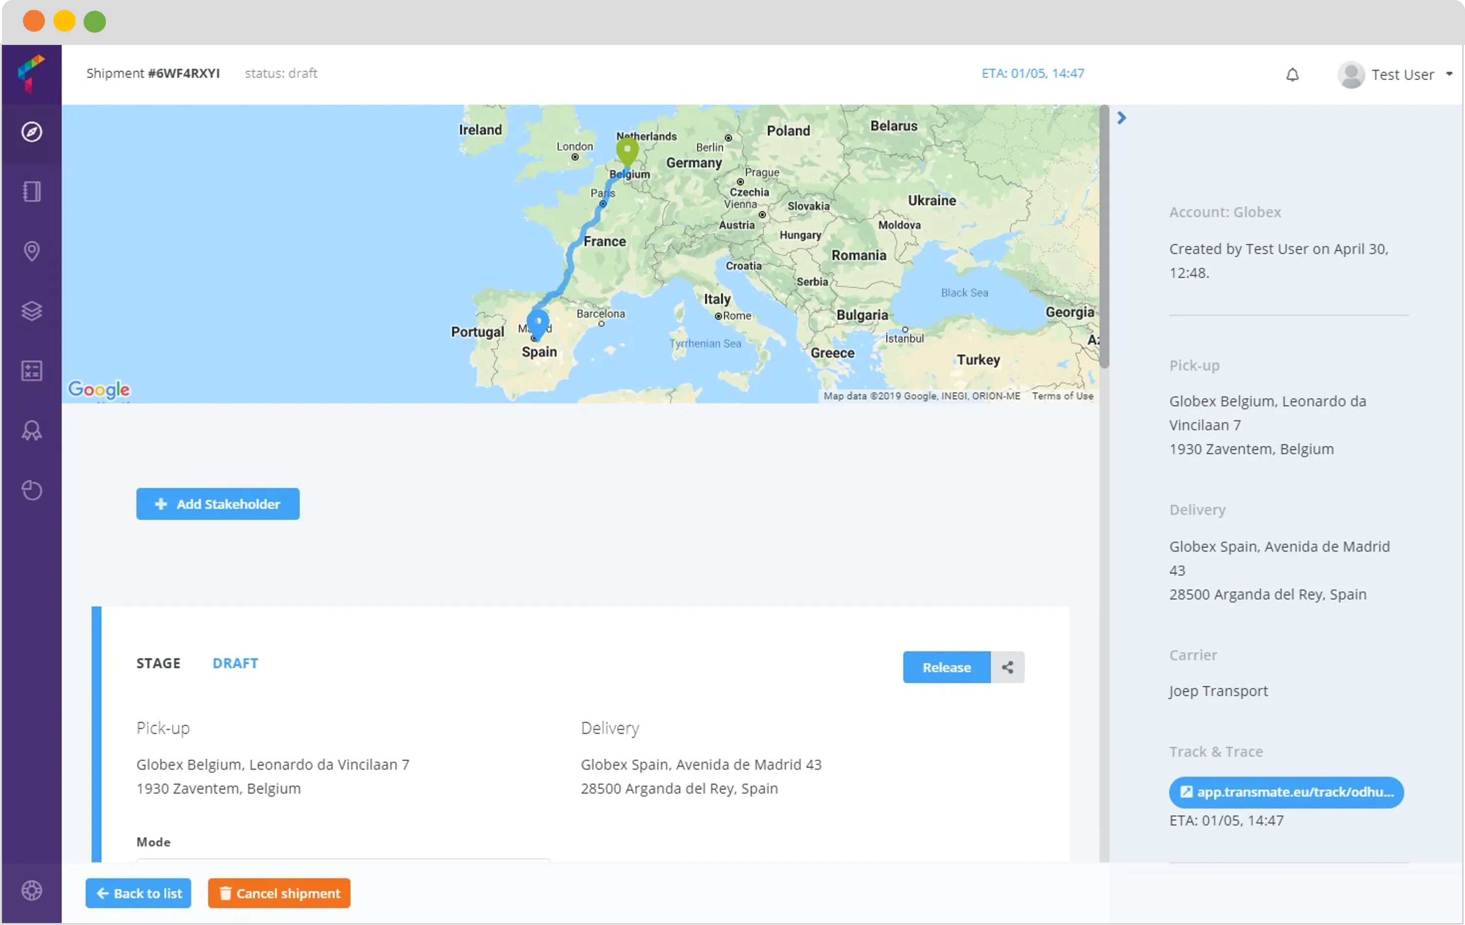The width and height of the screenshot is (1465, 925).
Task: Open the notifications bell
Action: click(1293, 74)
